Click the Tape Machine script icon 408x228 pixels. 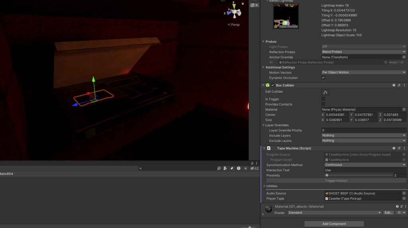click(269, 148)
